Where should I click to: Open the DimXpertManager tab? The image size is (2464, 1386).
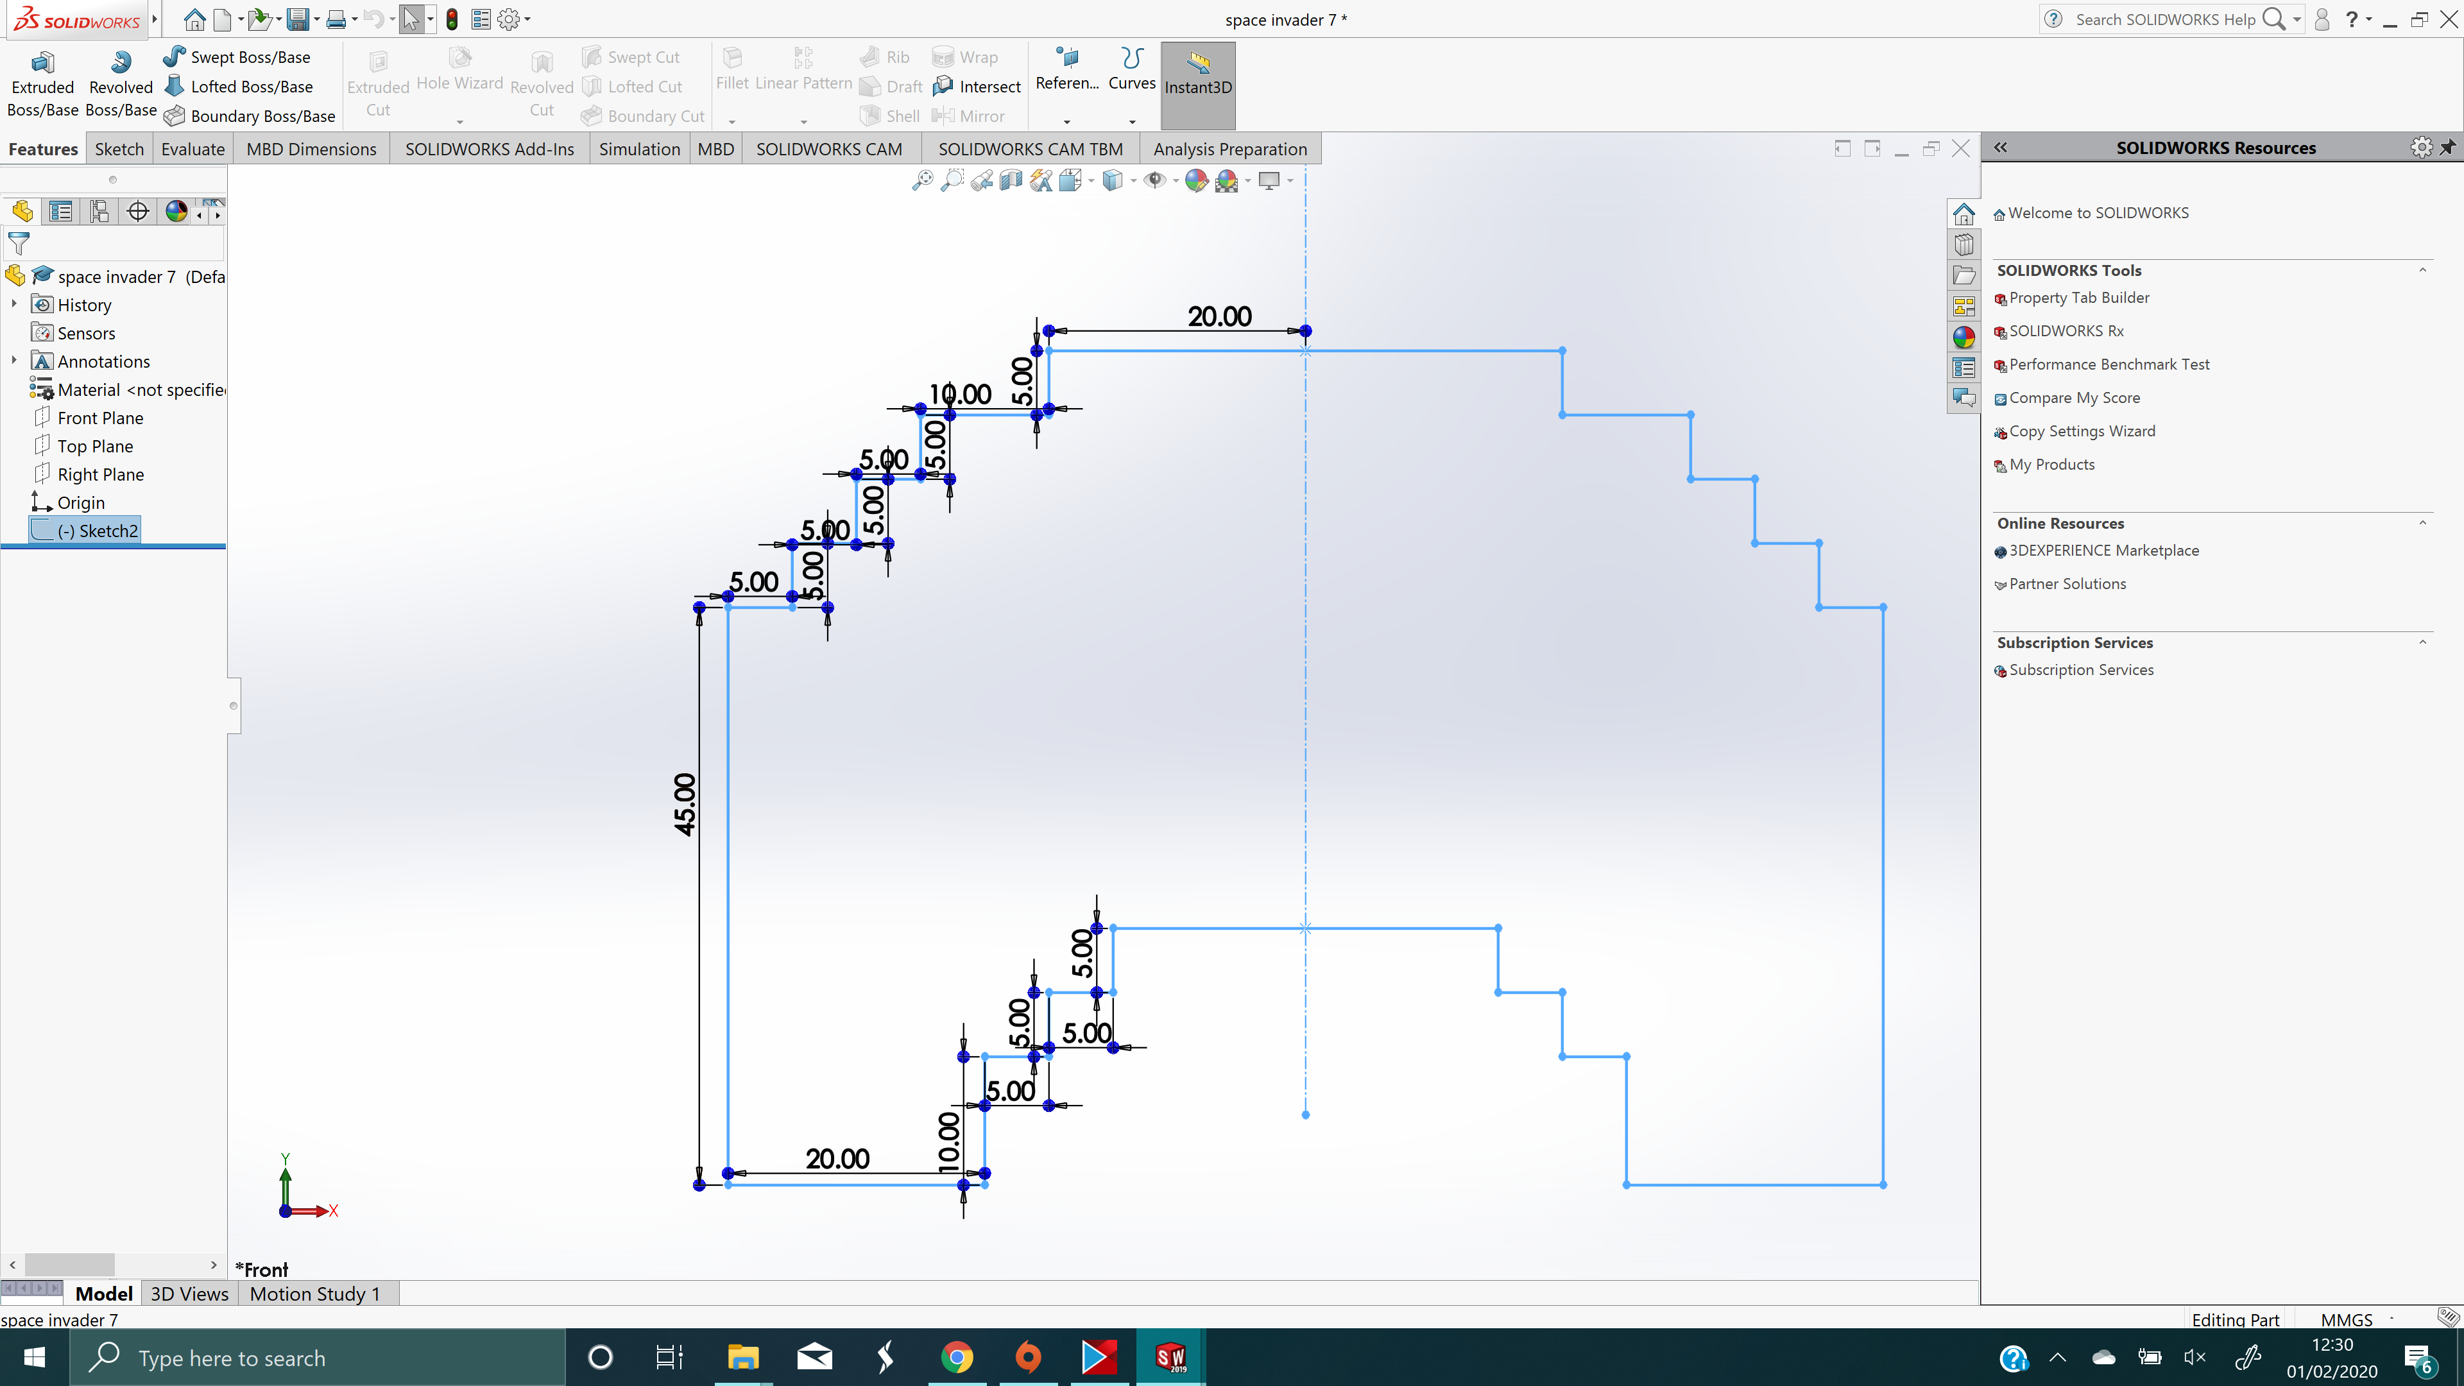click(138, 211)
